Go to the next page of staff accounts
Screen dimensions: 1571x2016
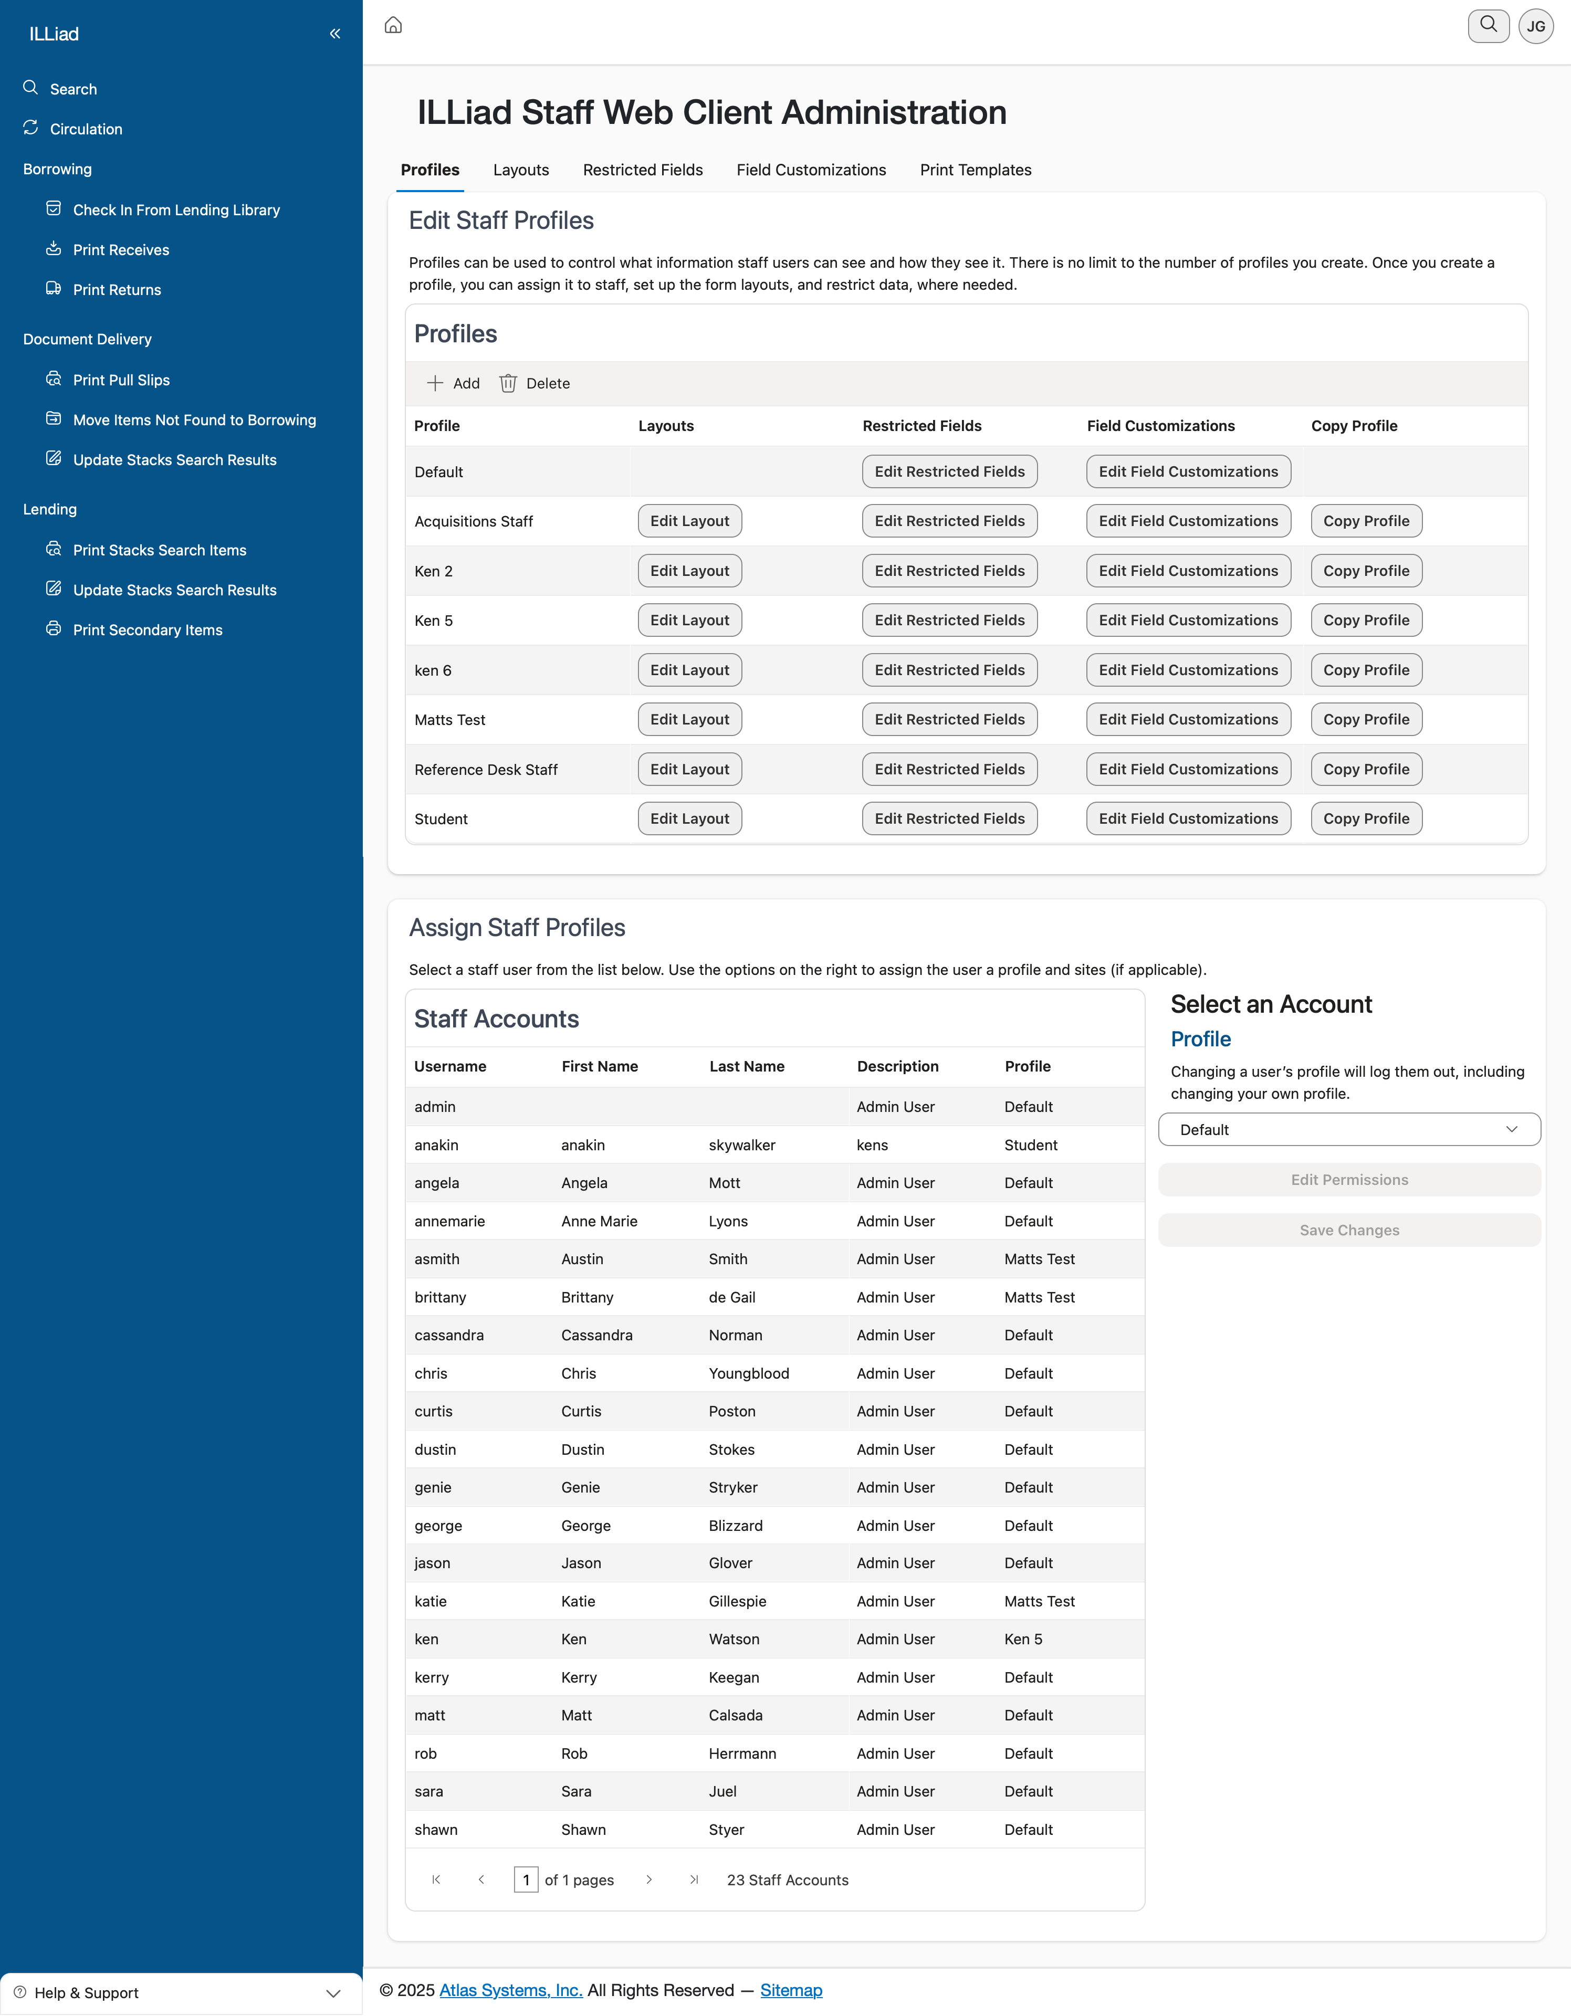(x=649, y=1879)
